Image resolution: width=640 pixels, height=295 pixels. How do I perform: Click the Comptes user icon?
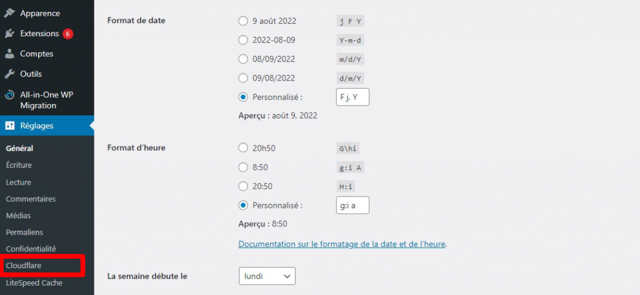[x=10, y=54]
